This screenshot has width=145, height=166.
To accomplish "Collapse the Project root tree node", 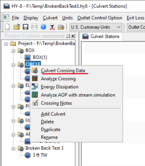I will coord(6,44).
